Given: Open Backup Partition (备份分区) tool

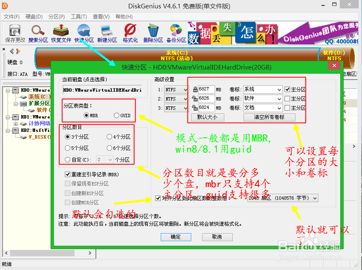Looking at the screenshot, I should (x=176, y=33).
